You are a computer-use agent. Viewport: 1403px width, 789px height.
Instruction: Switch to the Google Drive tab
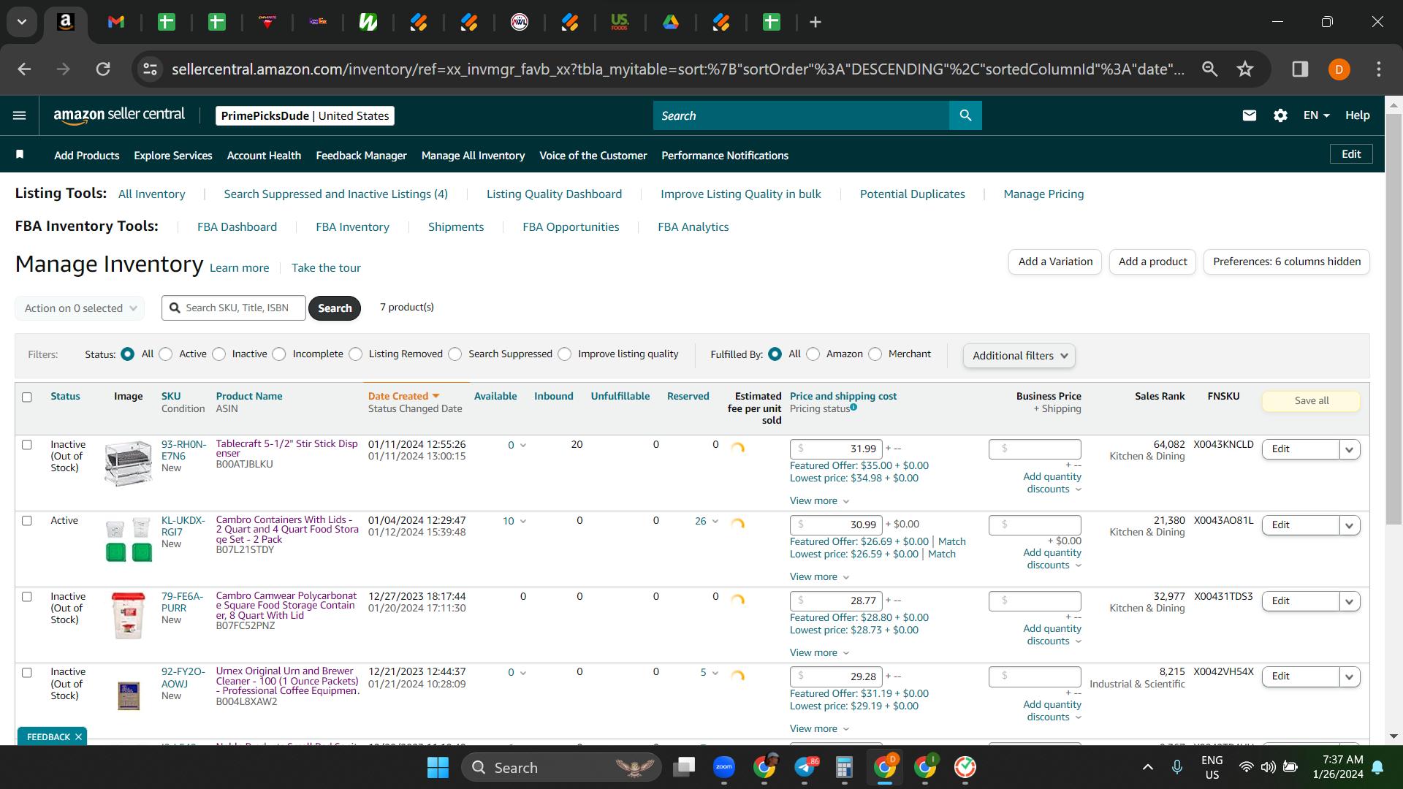click(671, 22)
